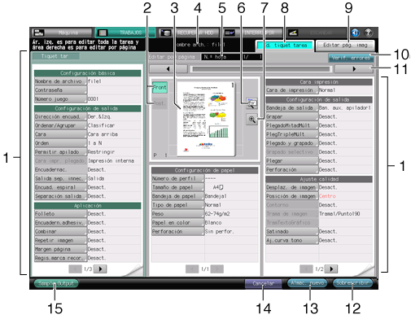This screenshot has width=411, height=319.
Task: Open the Repetir imagen setting
Action: (60, 240)
